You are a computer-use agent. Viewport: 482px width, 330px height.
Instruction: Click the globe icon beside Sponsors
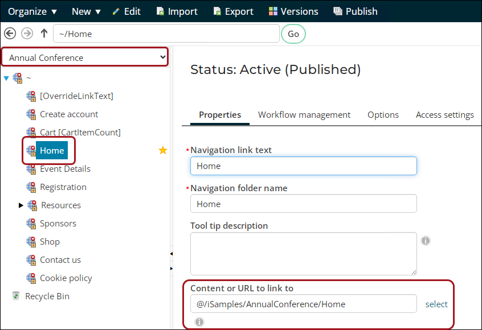31,224
